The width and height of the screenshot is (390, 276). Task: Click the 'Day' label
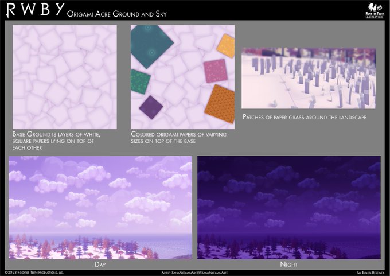100,265
